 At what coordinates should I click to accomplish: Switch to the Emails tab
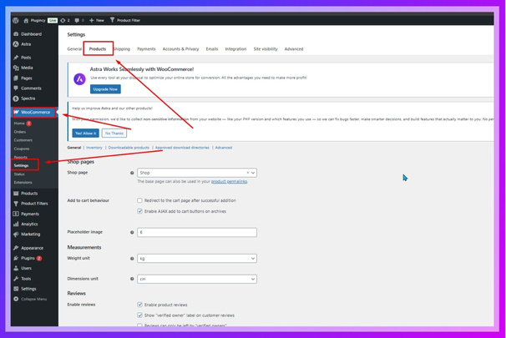click(x=212, y=49)
